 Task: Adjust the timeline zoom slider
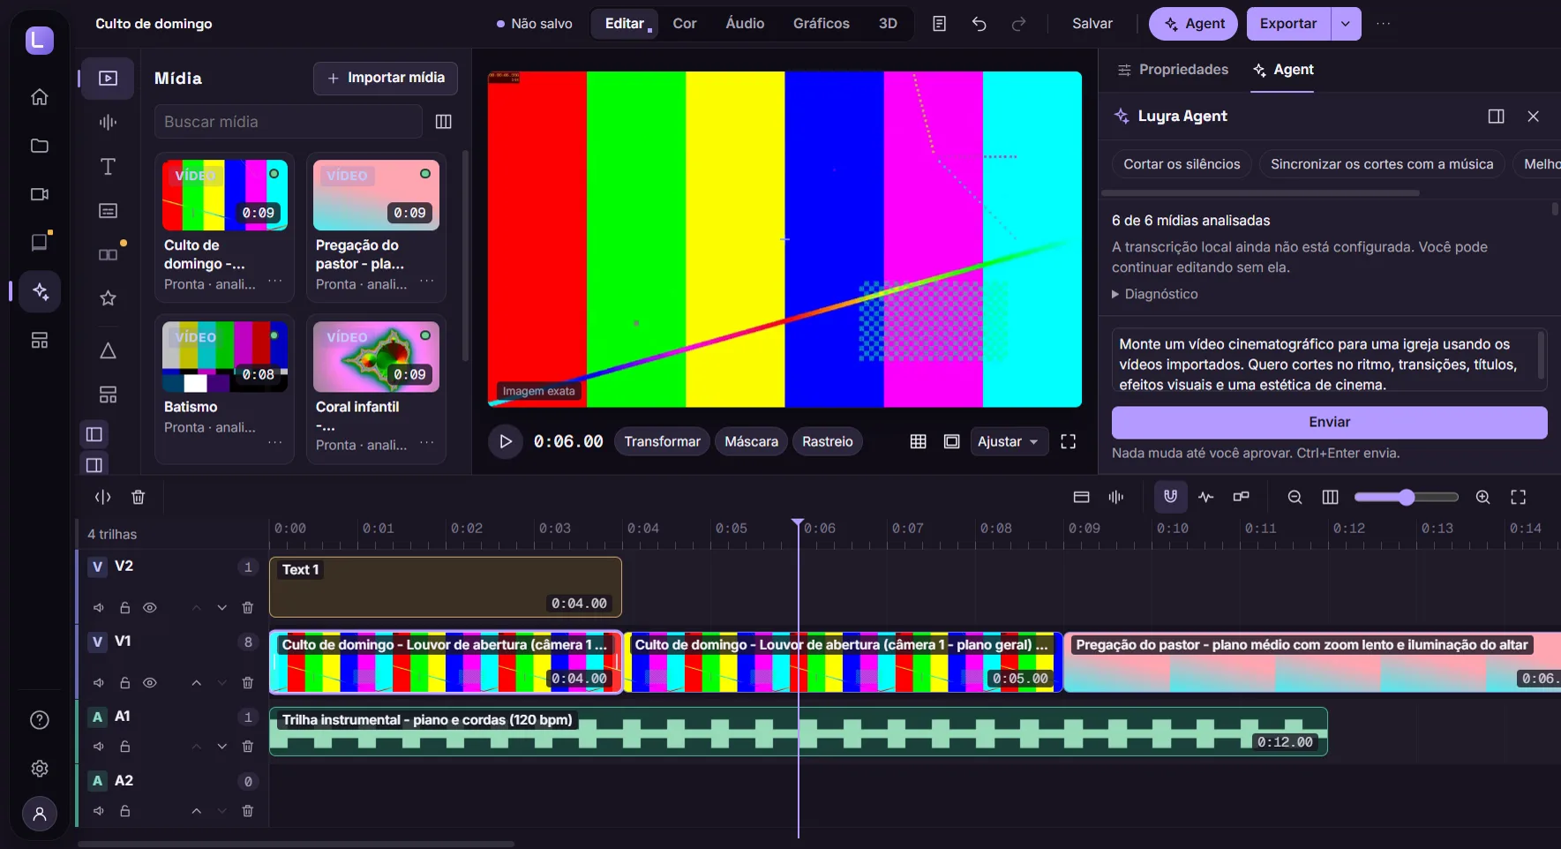(x=1406, y=498)
